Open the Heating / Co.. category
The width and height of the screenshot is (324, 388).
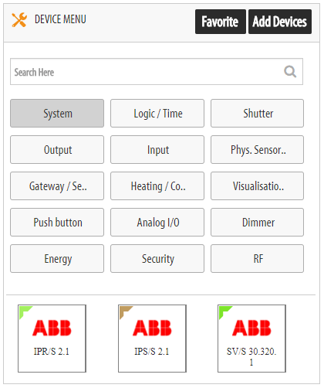pyautogui.click(x=157, y=186)
